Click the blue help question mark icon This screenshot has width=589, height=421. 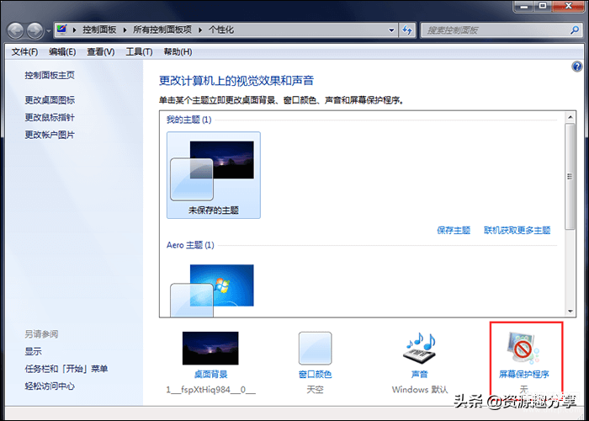(577, 67)
